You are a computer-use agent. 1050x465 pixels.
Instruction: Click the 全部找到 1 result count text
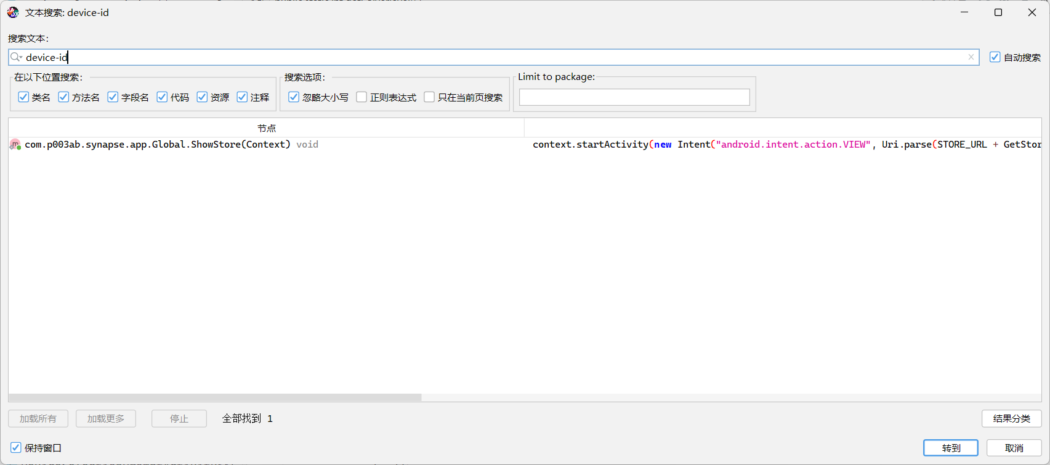[247, 418]
